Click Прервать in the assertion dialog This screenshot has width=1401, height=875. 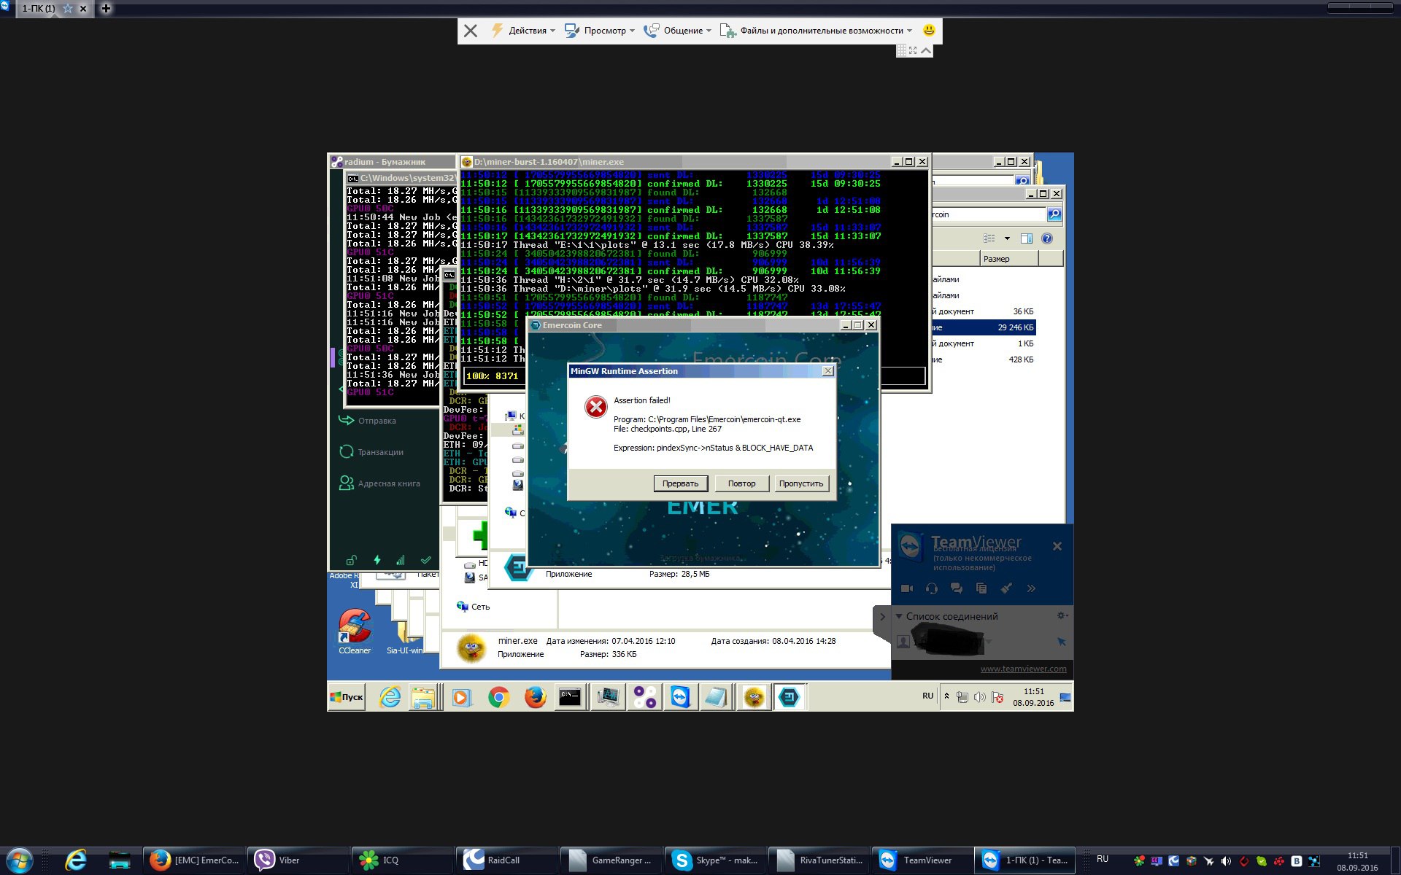[x=680, y=483]
